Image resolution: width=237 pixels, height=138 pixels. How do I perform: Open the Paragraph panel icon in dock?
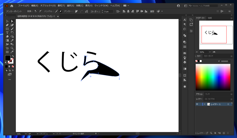pos(185,24)
